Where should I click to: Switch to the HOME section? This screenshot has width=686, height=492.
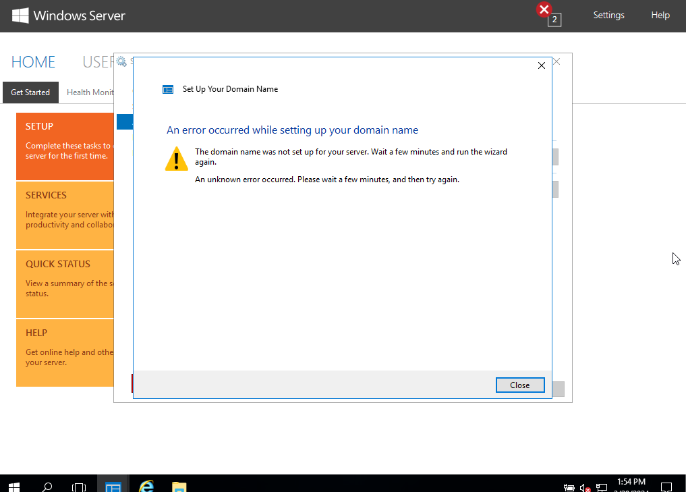33,62
